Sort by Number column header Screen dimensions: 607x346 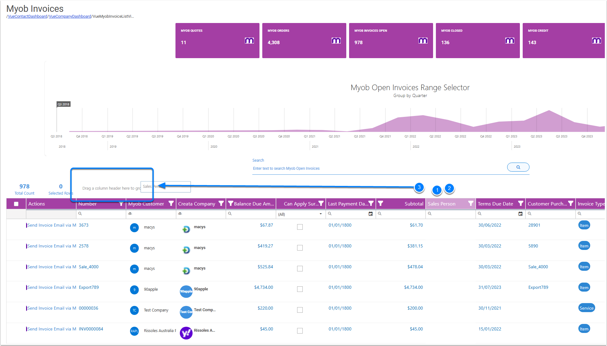(x=87, y=204)
